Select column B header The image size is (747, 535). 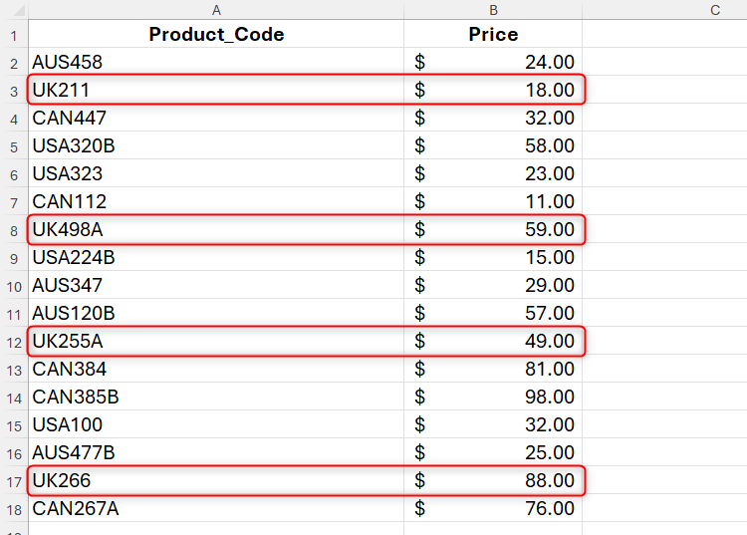click(493, 9)
